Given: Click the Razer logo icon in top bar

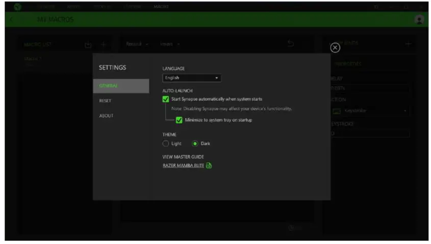Looking at the screenshot, I should click(x=17, y=7).
